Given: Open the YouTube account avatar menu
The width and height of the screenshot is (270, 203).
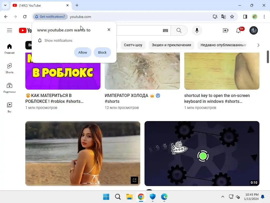Looking at the screenshot, I should 254,30.
